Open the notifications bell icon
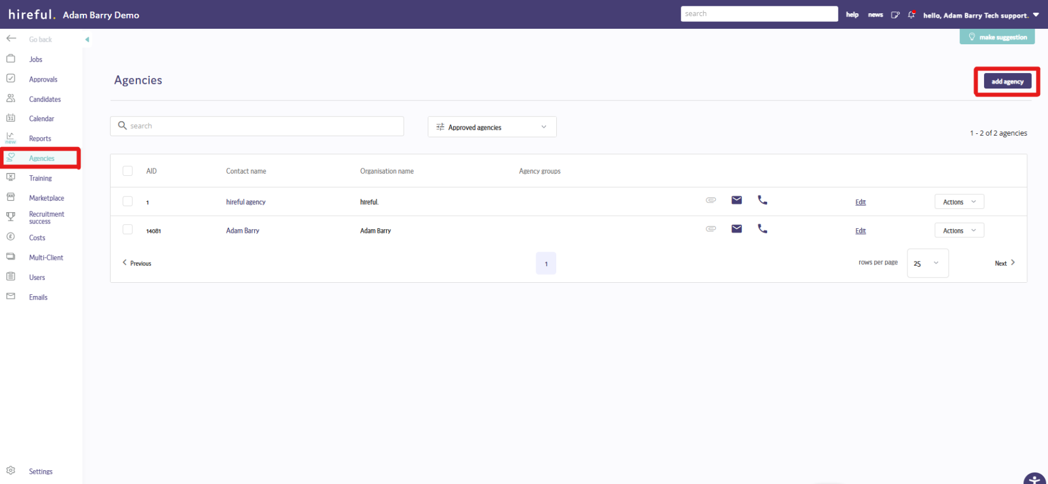 911,15
